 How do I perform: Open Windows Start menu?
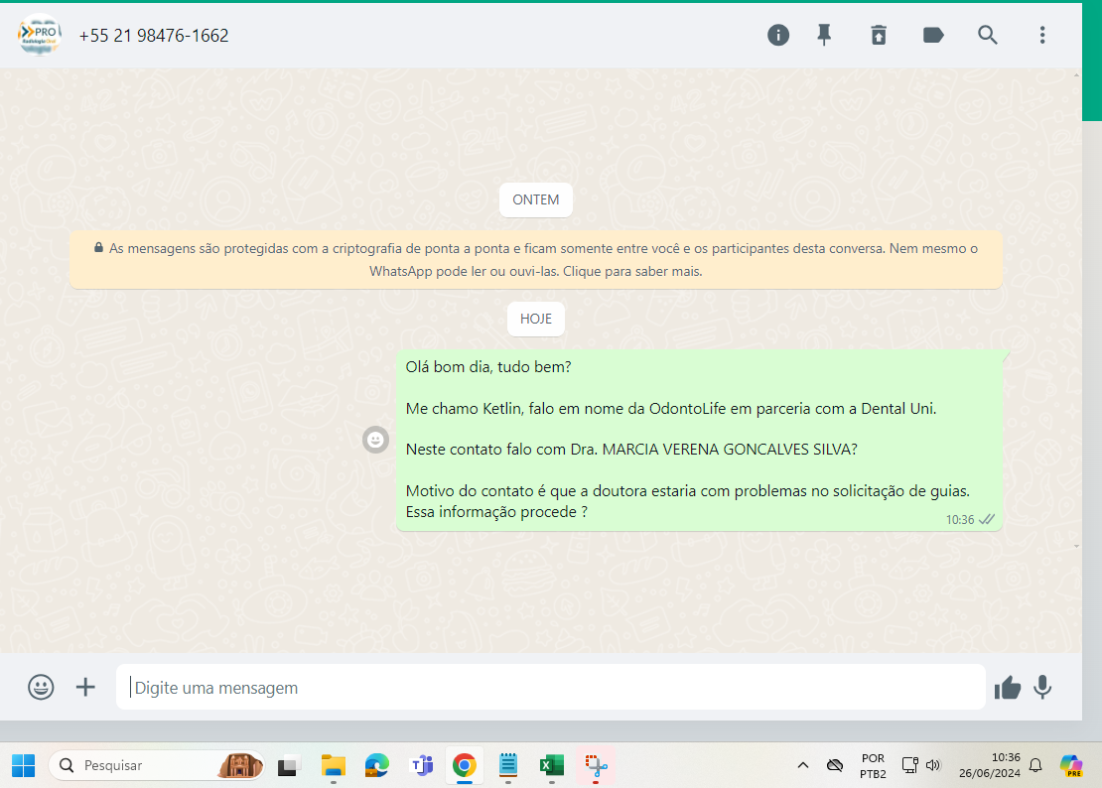point(23,765)
